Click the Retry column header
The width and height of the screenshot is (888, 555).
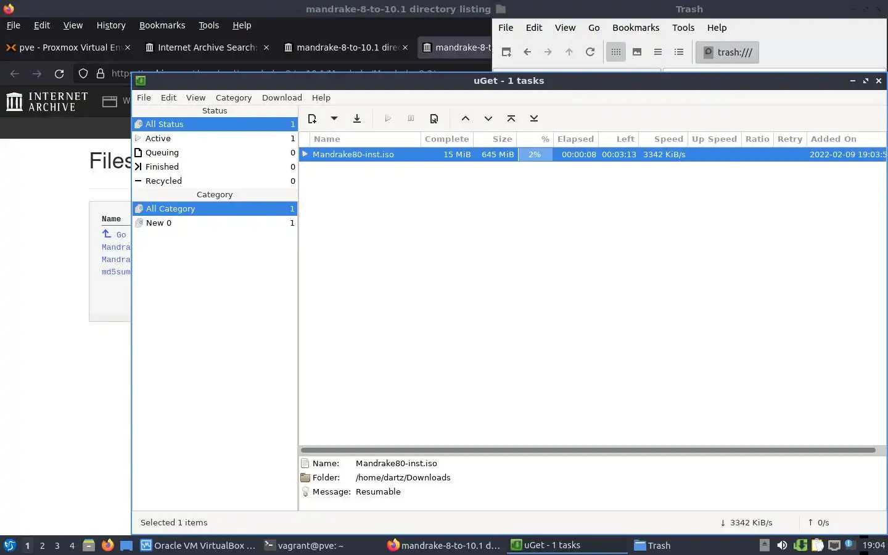click(790, 139)
